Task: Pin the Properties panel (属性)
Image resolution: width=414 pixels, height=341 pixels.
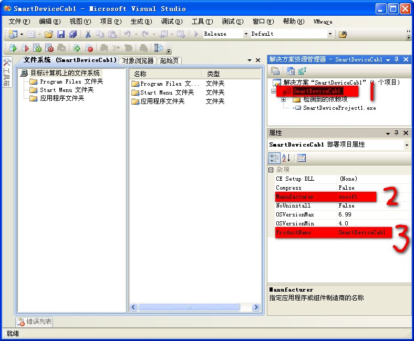Action: [396, 133]
